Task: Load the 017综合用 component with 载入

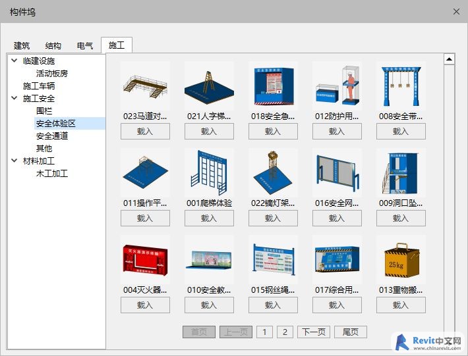Action: click(337, 305)
